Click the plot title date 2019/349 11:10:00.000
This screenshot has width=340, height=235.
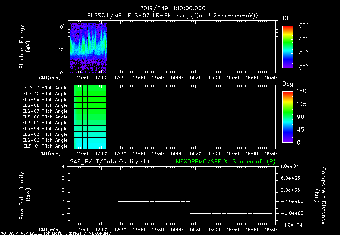click(x=173, y=8)
